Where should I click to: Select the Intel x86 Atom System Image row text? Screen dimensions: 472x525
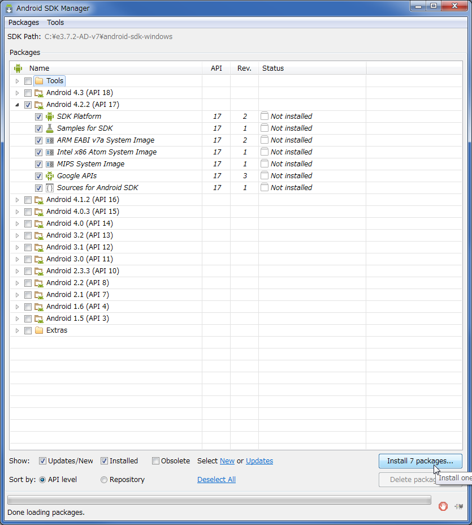click(107, 152)
